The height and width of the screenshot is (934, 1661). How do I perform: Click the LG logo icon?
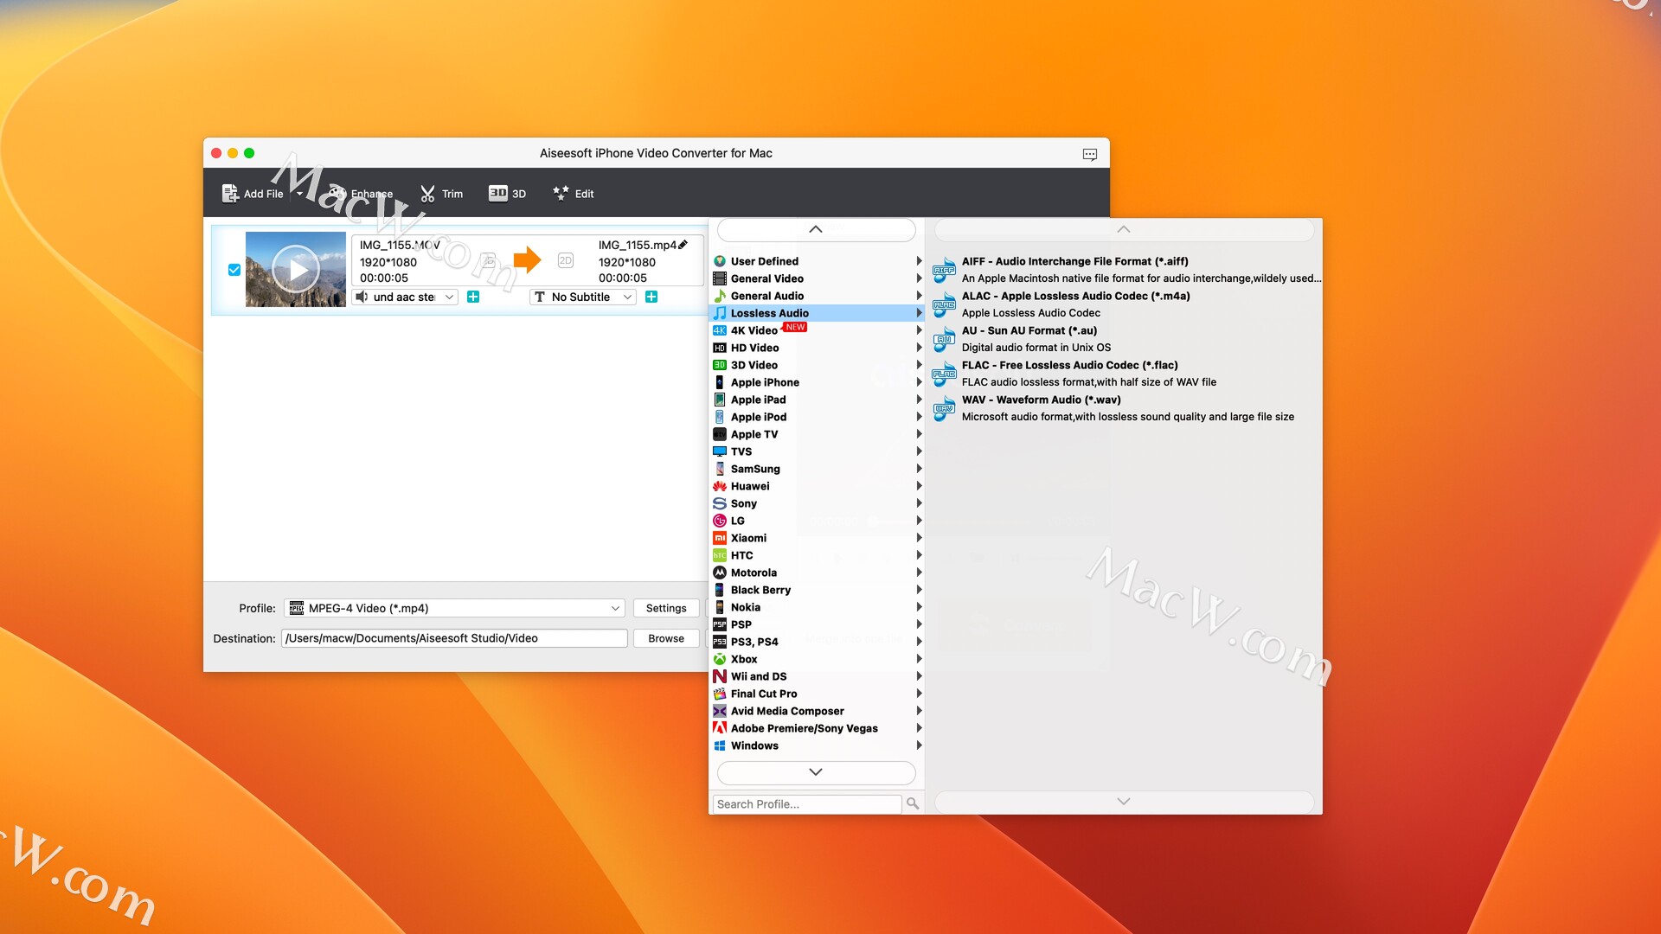click(720, 521)
